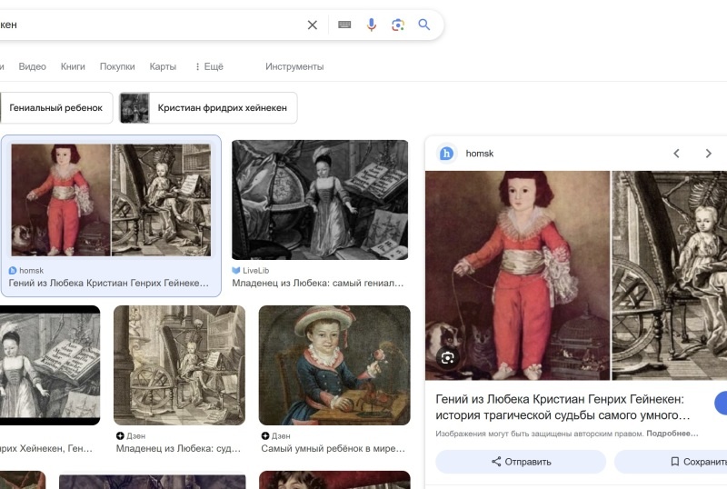Image resolution: width=727 pixels, height=489 pixels.
Task: Click the Дзен caption Младенец из Любека: суд…
Action: (x=178, y=449)
